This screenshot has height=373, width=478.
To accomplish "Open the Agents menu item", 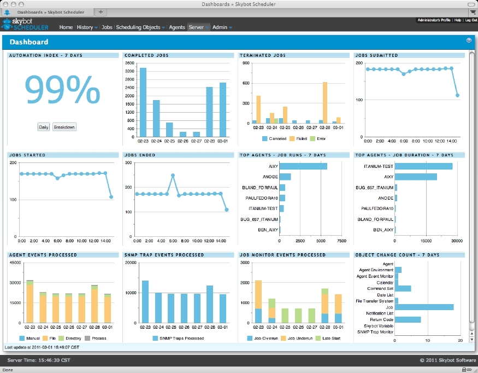I will tap(177, 27).
